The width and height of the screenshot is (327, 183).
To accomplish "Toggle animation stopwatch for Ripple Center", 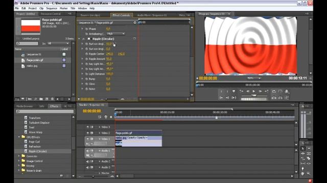I will pos(86,54).
